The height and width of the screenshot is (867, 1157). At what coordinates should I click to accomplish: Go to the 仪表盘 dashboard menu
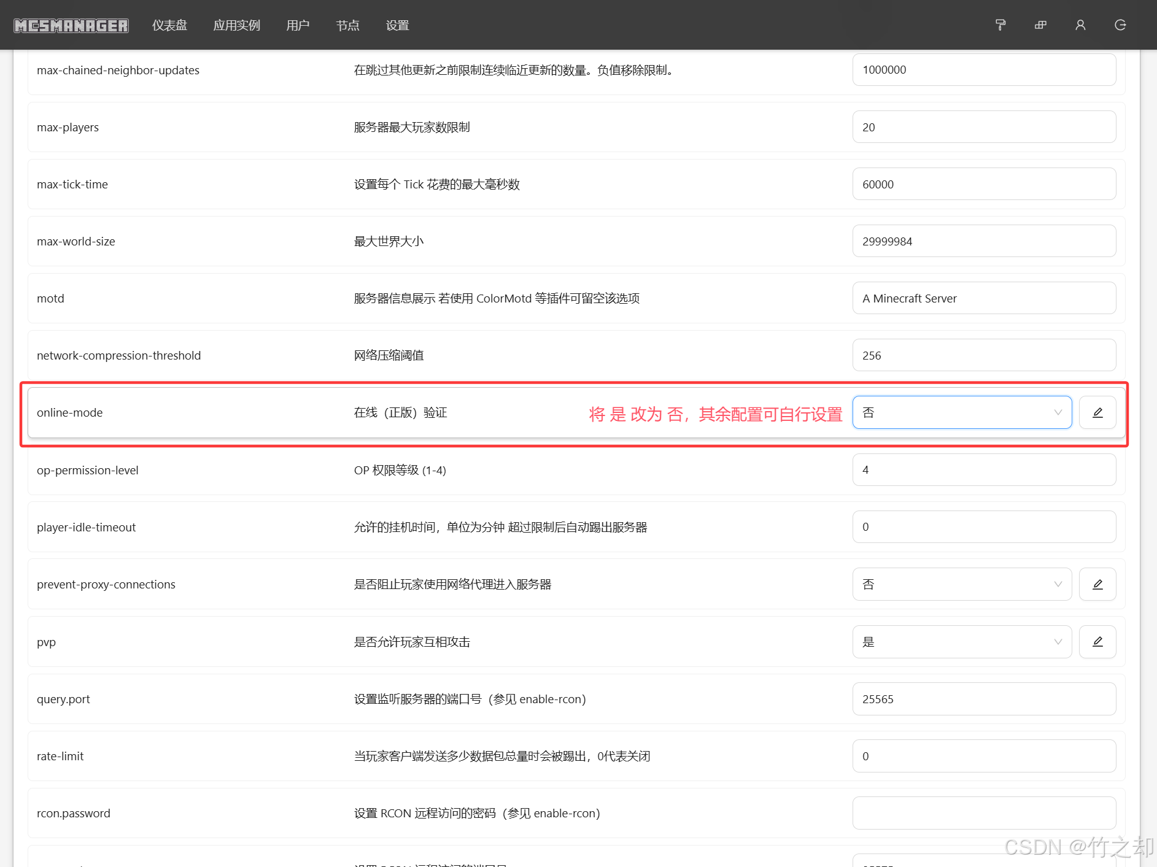pos(169,25)
